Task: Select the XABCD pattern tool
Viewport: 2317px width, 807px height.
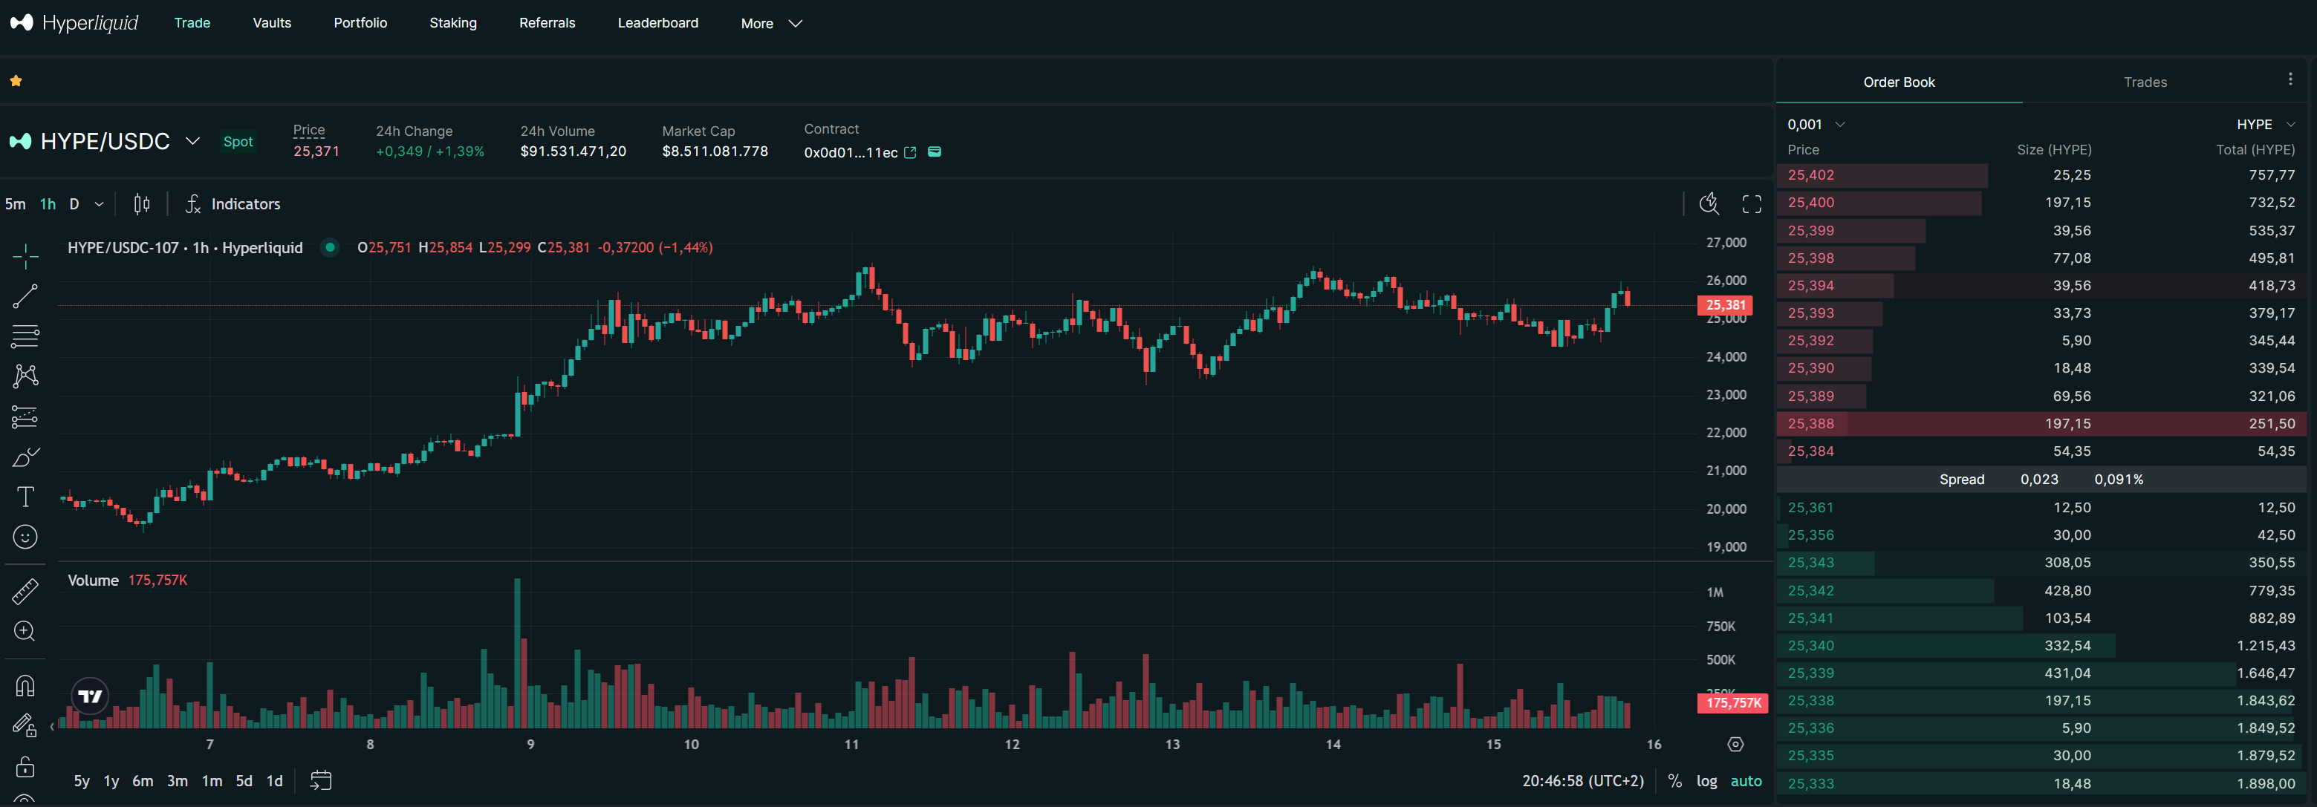Action: 25,376
